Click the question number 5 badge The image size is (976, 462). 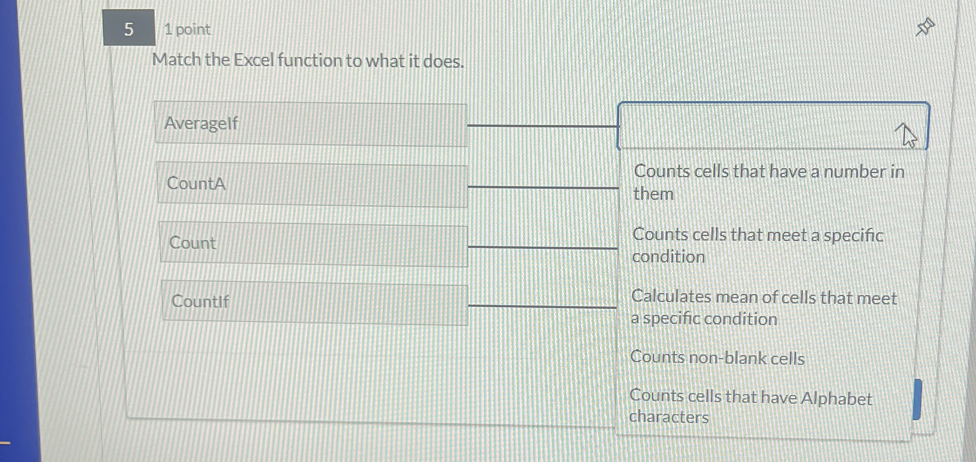pos(129,30)
